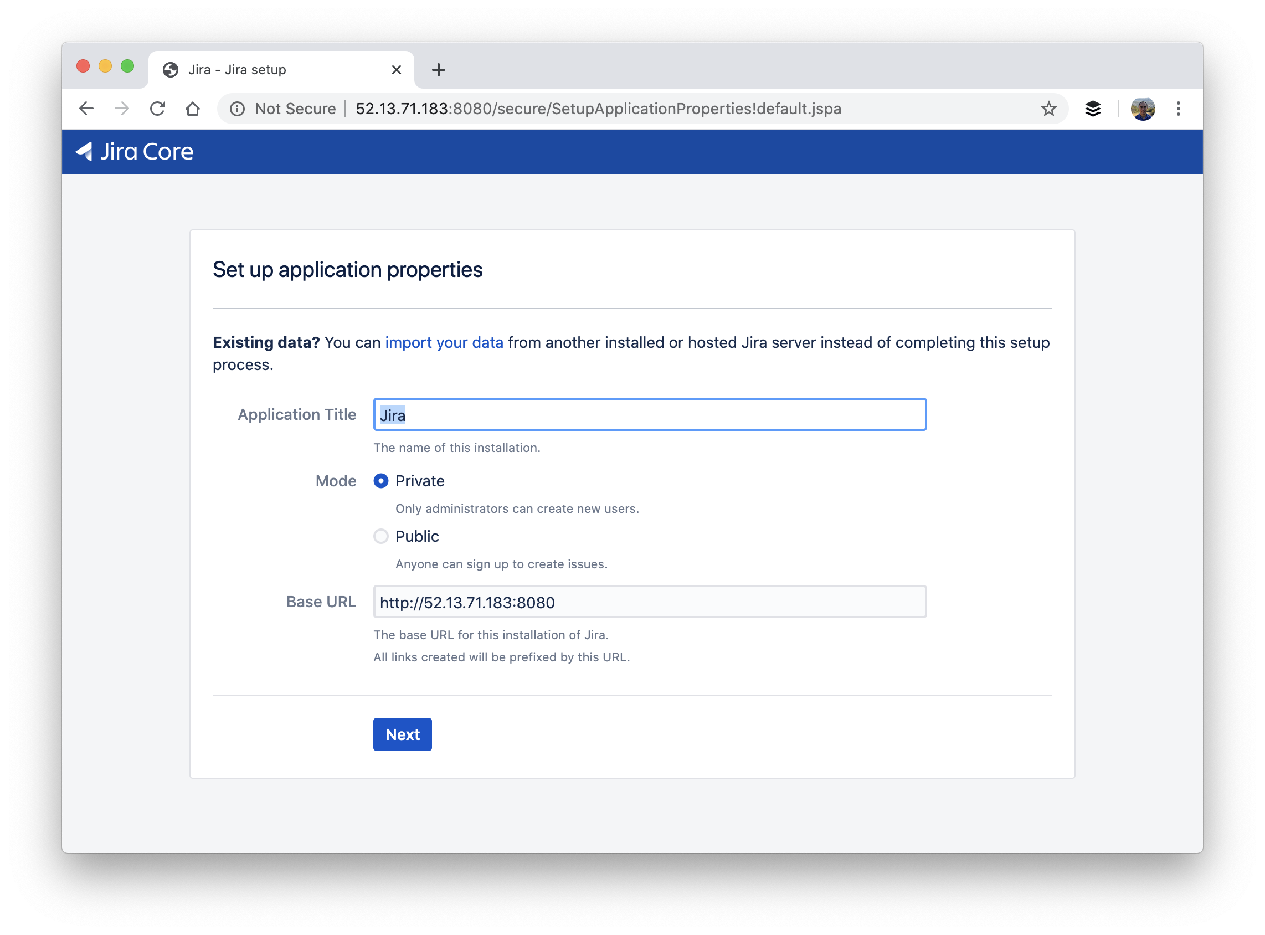1265x935 pixels.
Task: Maximize the window with green button
Action: (x=127, y=66)
